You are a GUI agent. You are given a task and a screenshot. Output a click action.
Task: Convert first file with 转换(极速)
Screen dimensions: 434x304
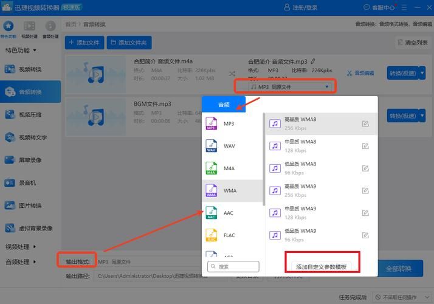(402, 73)
